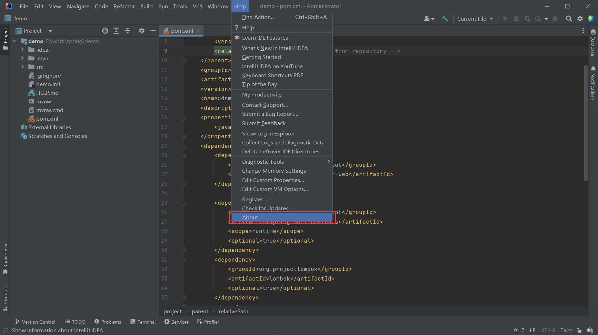The image size is (598, 335).
Task: Click Select Opened File target icon
Action: tap(105, 31)
